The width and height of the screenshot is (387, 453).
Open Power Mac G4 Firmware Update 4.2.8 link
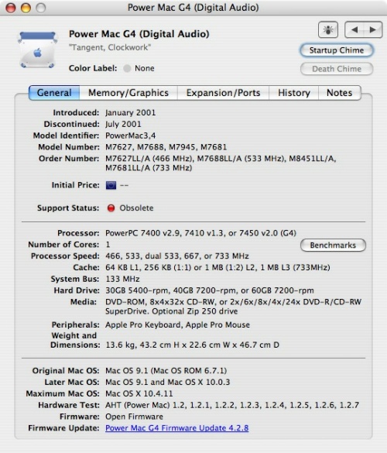[x=176, y=428]
